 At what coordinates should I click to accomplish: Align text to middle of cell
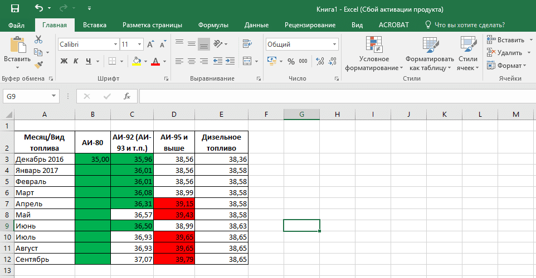coord(192,44)
